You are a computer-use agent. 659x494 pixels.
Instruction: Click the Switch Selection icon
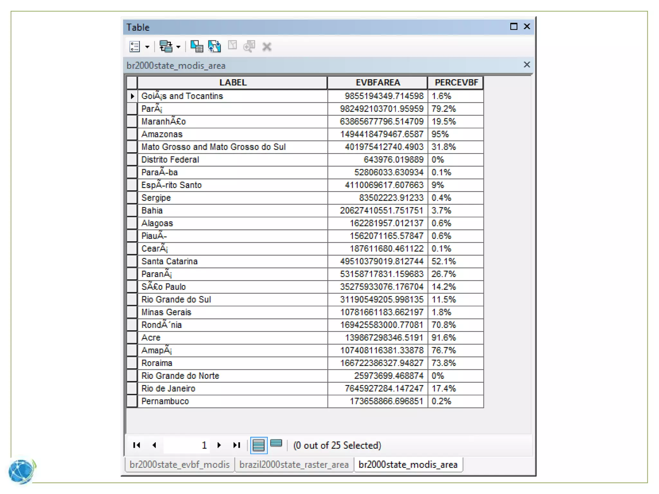coord(215,47)
